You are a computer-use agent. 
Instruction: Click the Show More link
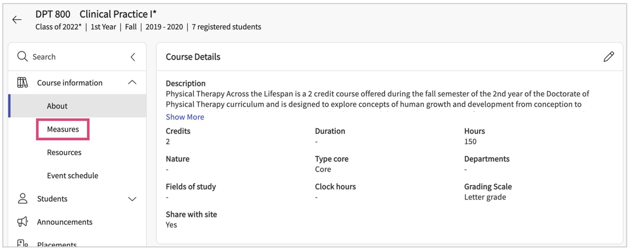[x=185, y=117]
